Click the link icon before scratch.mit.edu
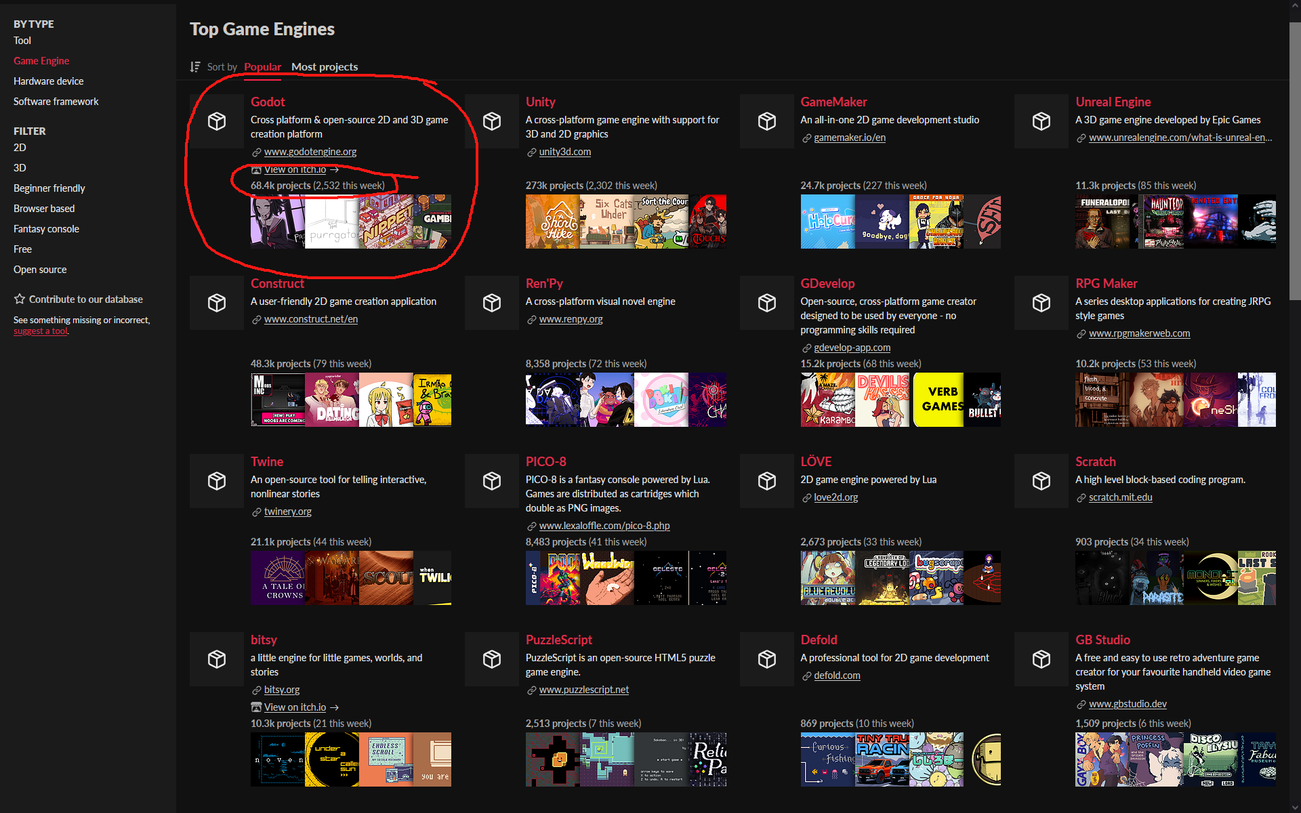Screen dimensions: 1301x813 click(x=1081, y=498)
